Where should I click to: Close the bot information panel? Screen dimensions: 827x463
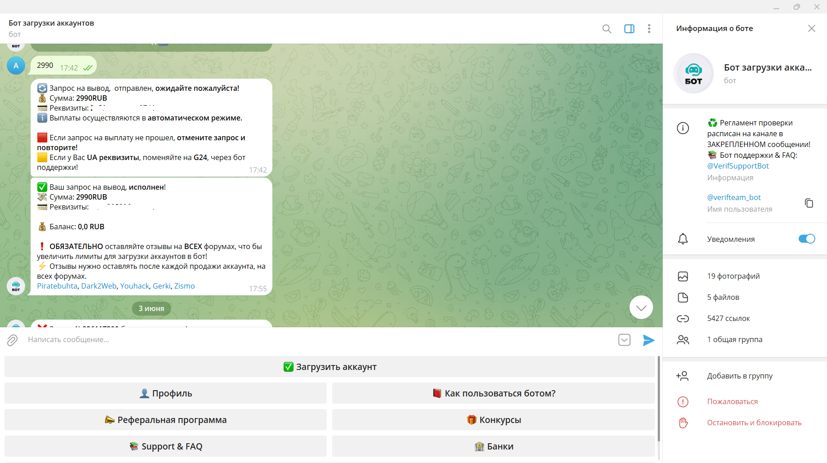[x=811, y=28]
